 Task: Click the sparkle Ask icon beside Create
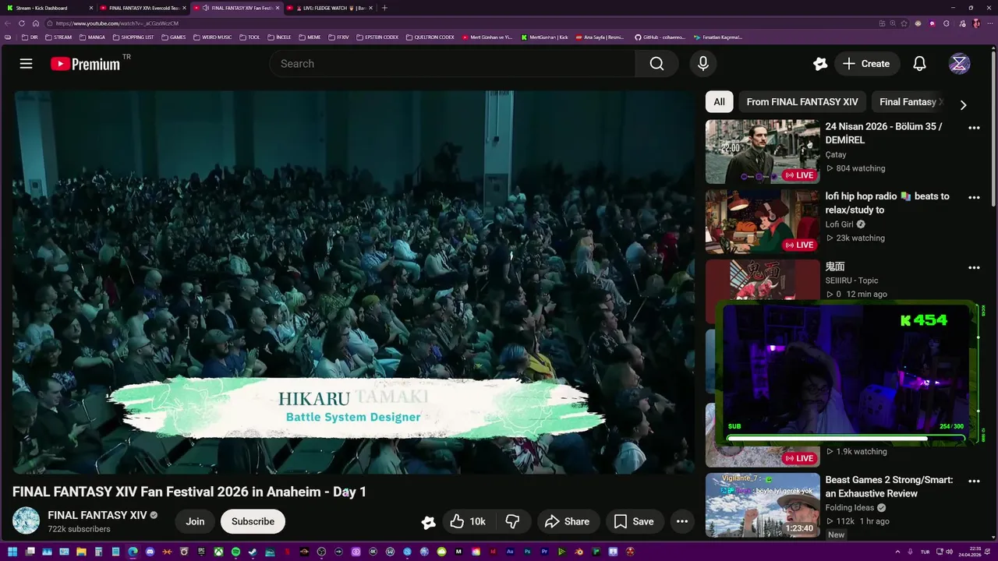click(x=819, y=64)
